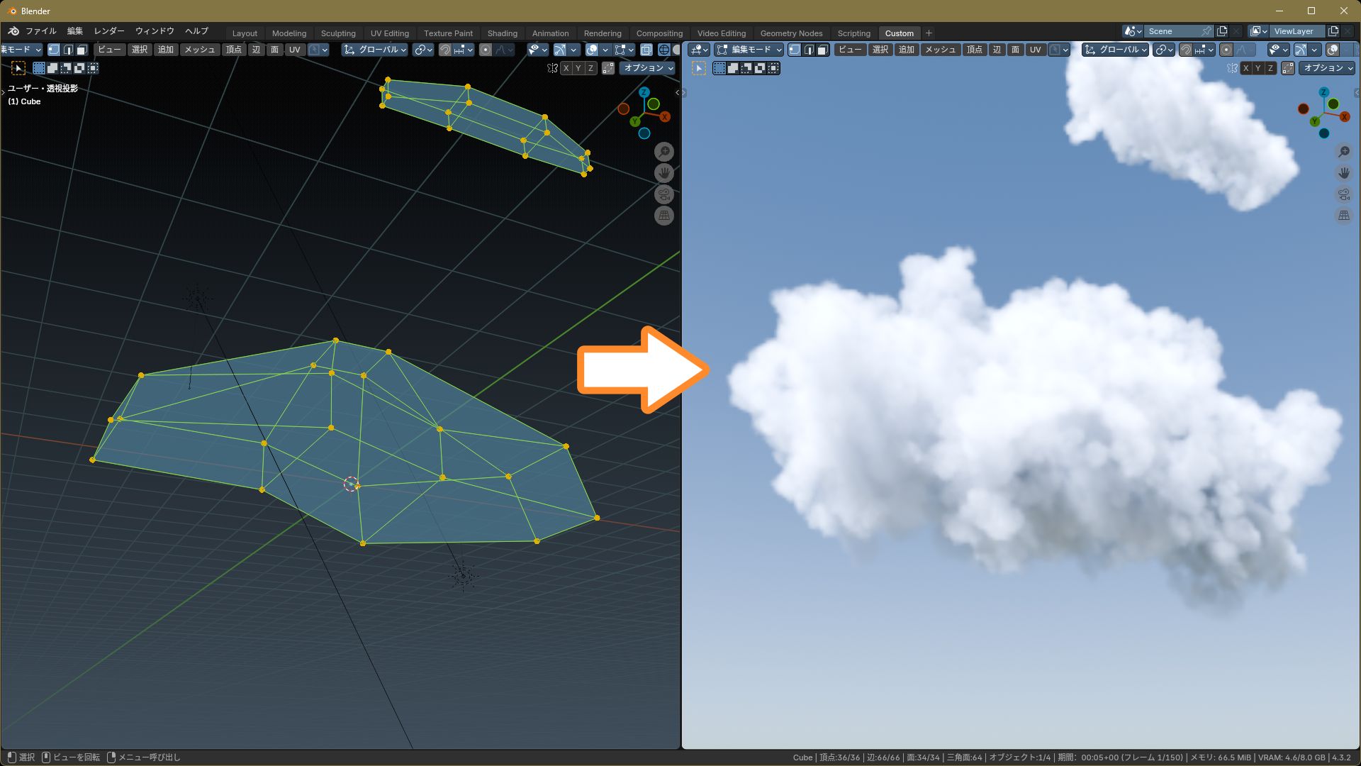Click the pan hand icon in right viewport
Screen dimensions: 1361x766
pyautogui.click(x=1343, y=173)
